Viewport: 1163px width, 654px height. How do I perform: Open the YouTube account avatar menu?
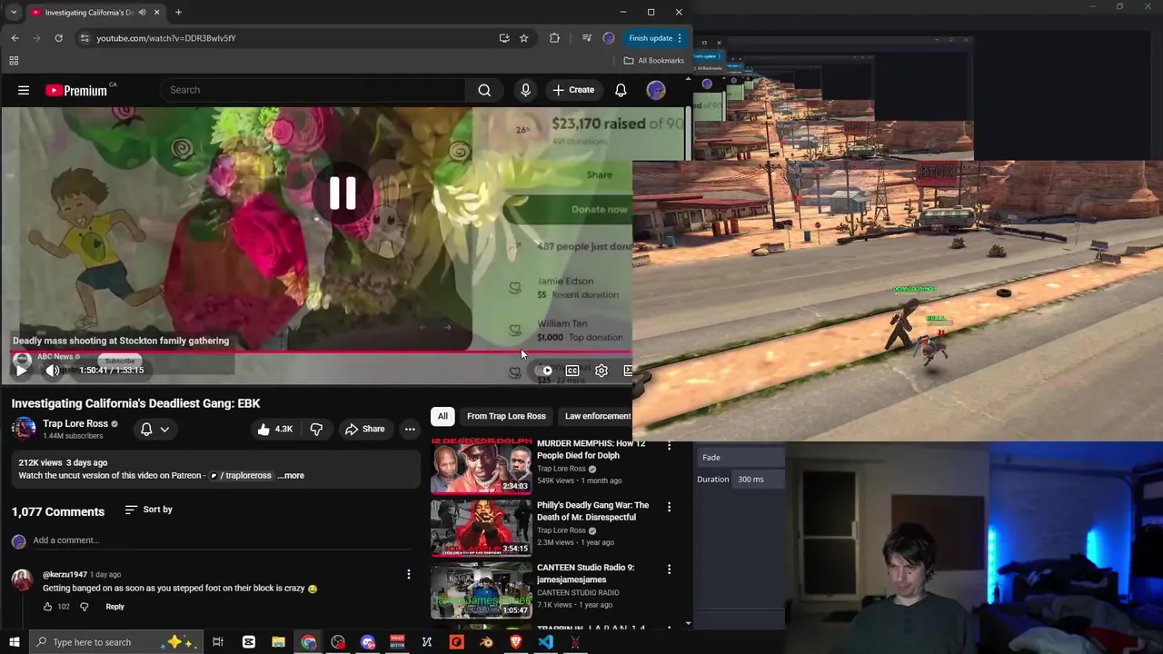pyautogui.click(x=656, y=90)
